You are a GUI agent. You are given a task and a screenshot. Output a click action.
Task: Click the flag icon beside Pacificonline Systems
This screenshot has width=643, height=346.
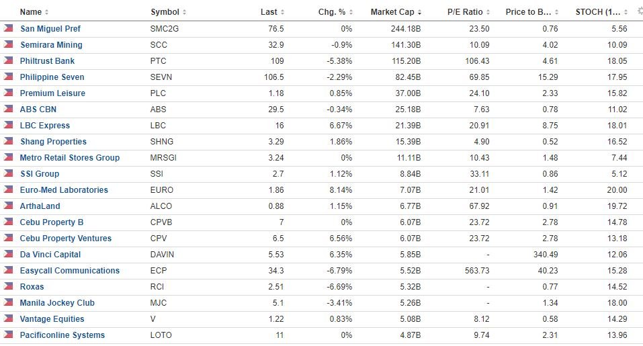[8, 335]
